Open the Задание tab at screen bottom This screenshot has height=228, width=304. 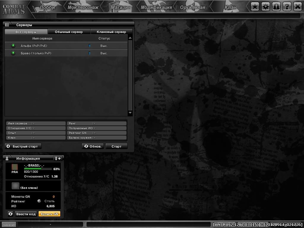(9, 225)
